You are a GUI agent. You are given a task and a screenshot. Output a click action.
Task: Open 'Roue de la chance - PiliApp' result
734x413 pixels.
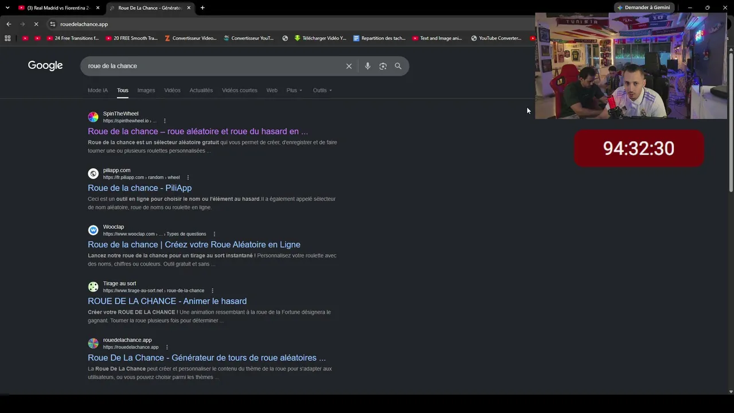tap(140, 188)
